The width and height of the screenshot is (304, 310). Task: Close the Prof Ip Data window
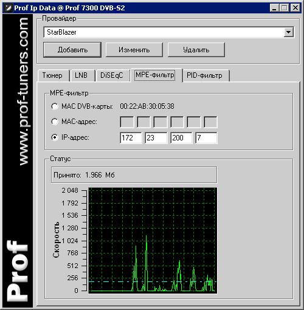point(295,8)
